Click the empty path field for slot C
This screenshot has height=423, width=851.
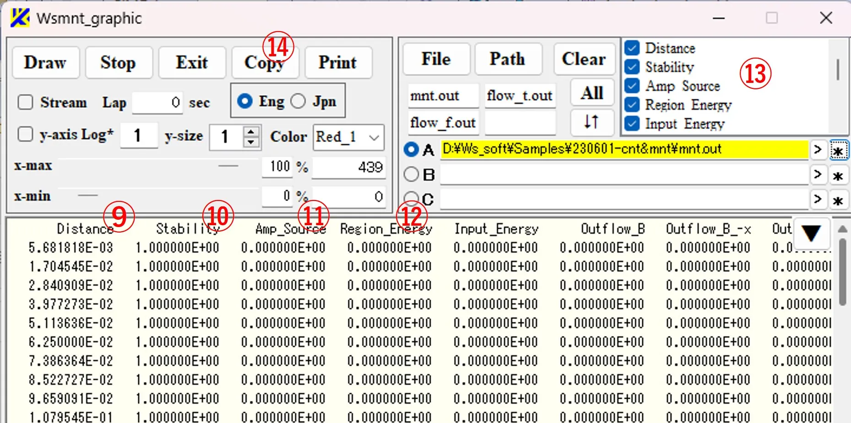(x=624, y=199)
